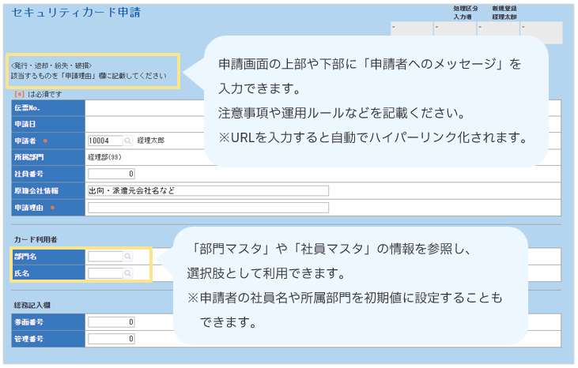Click the 申請者 code field showing 10004
Viewport: 578px width, 368px height.
(x=105, y=141)
